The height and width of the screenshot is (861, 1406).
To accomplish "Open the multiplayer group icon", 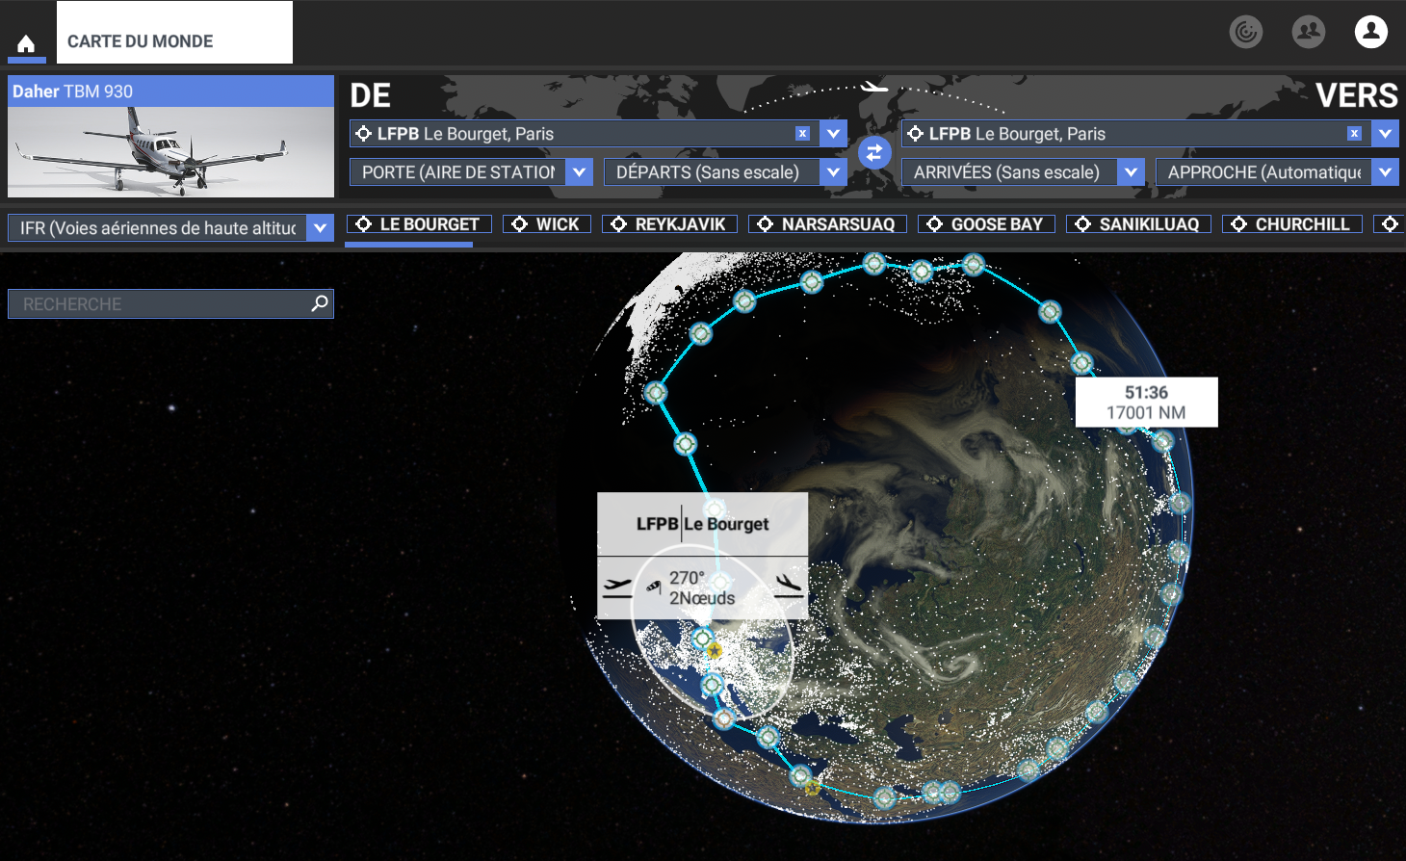I will (x=1308, y=32).
